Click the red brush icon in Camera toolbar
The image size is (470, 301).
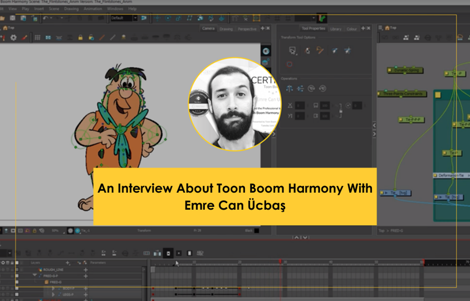pos(25,38)
